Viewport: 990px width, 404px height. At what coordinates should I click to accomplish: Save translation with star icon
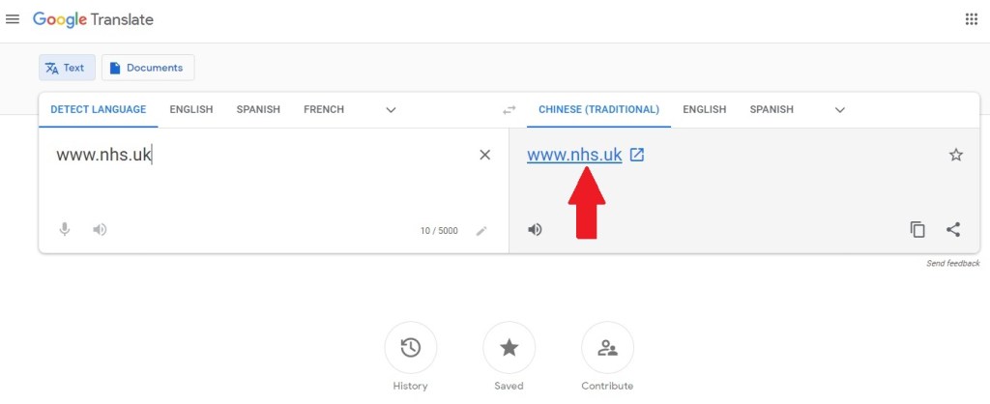coord(956,155)
